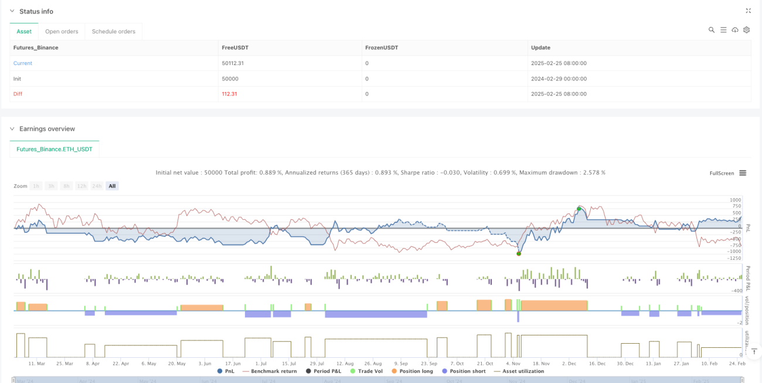762x383 pixels.
Task: Select the Futures_Binance.ETH_USDT tab
Action: 55,149
